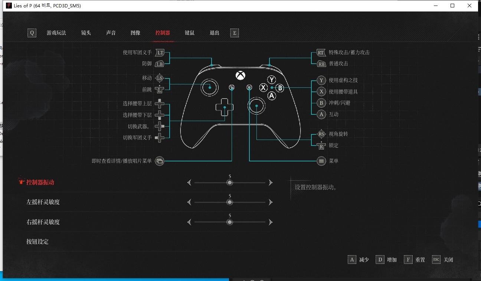Click the L stick press icon
Viewport: 481px width, 281px height.
160,90
